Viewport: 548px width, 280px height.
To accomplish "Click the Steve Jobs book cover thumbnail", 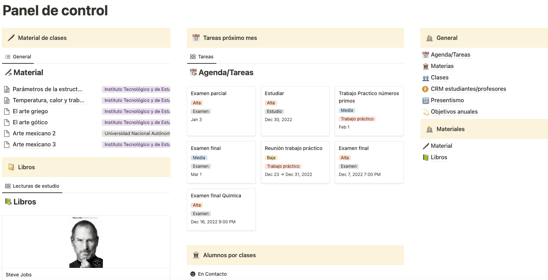I will coord(86,242).
